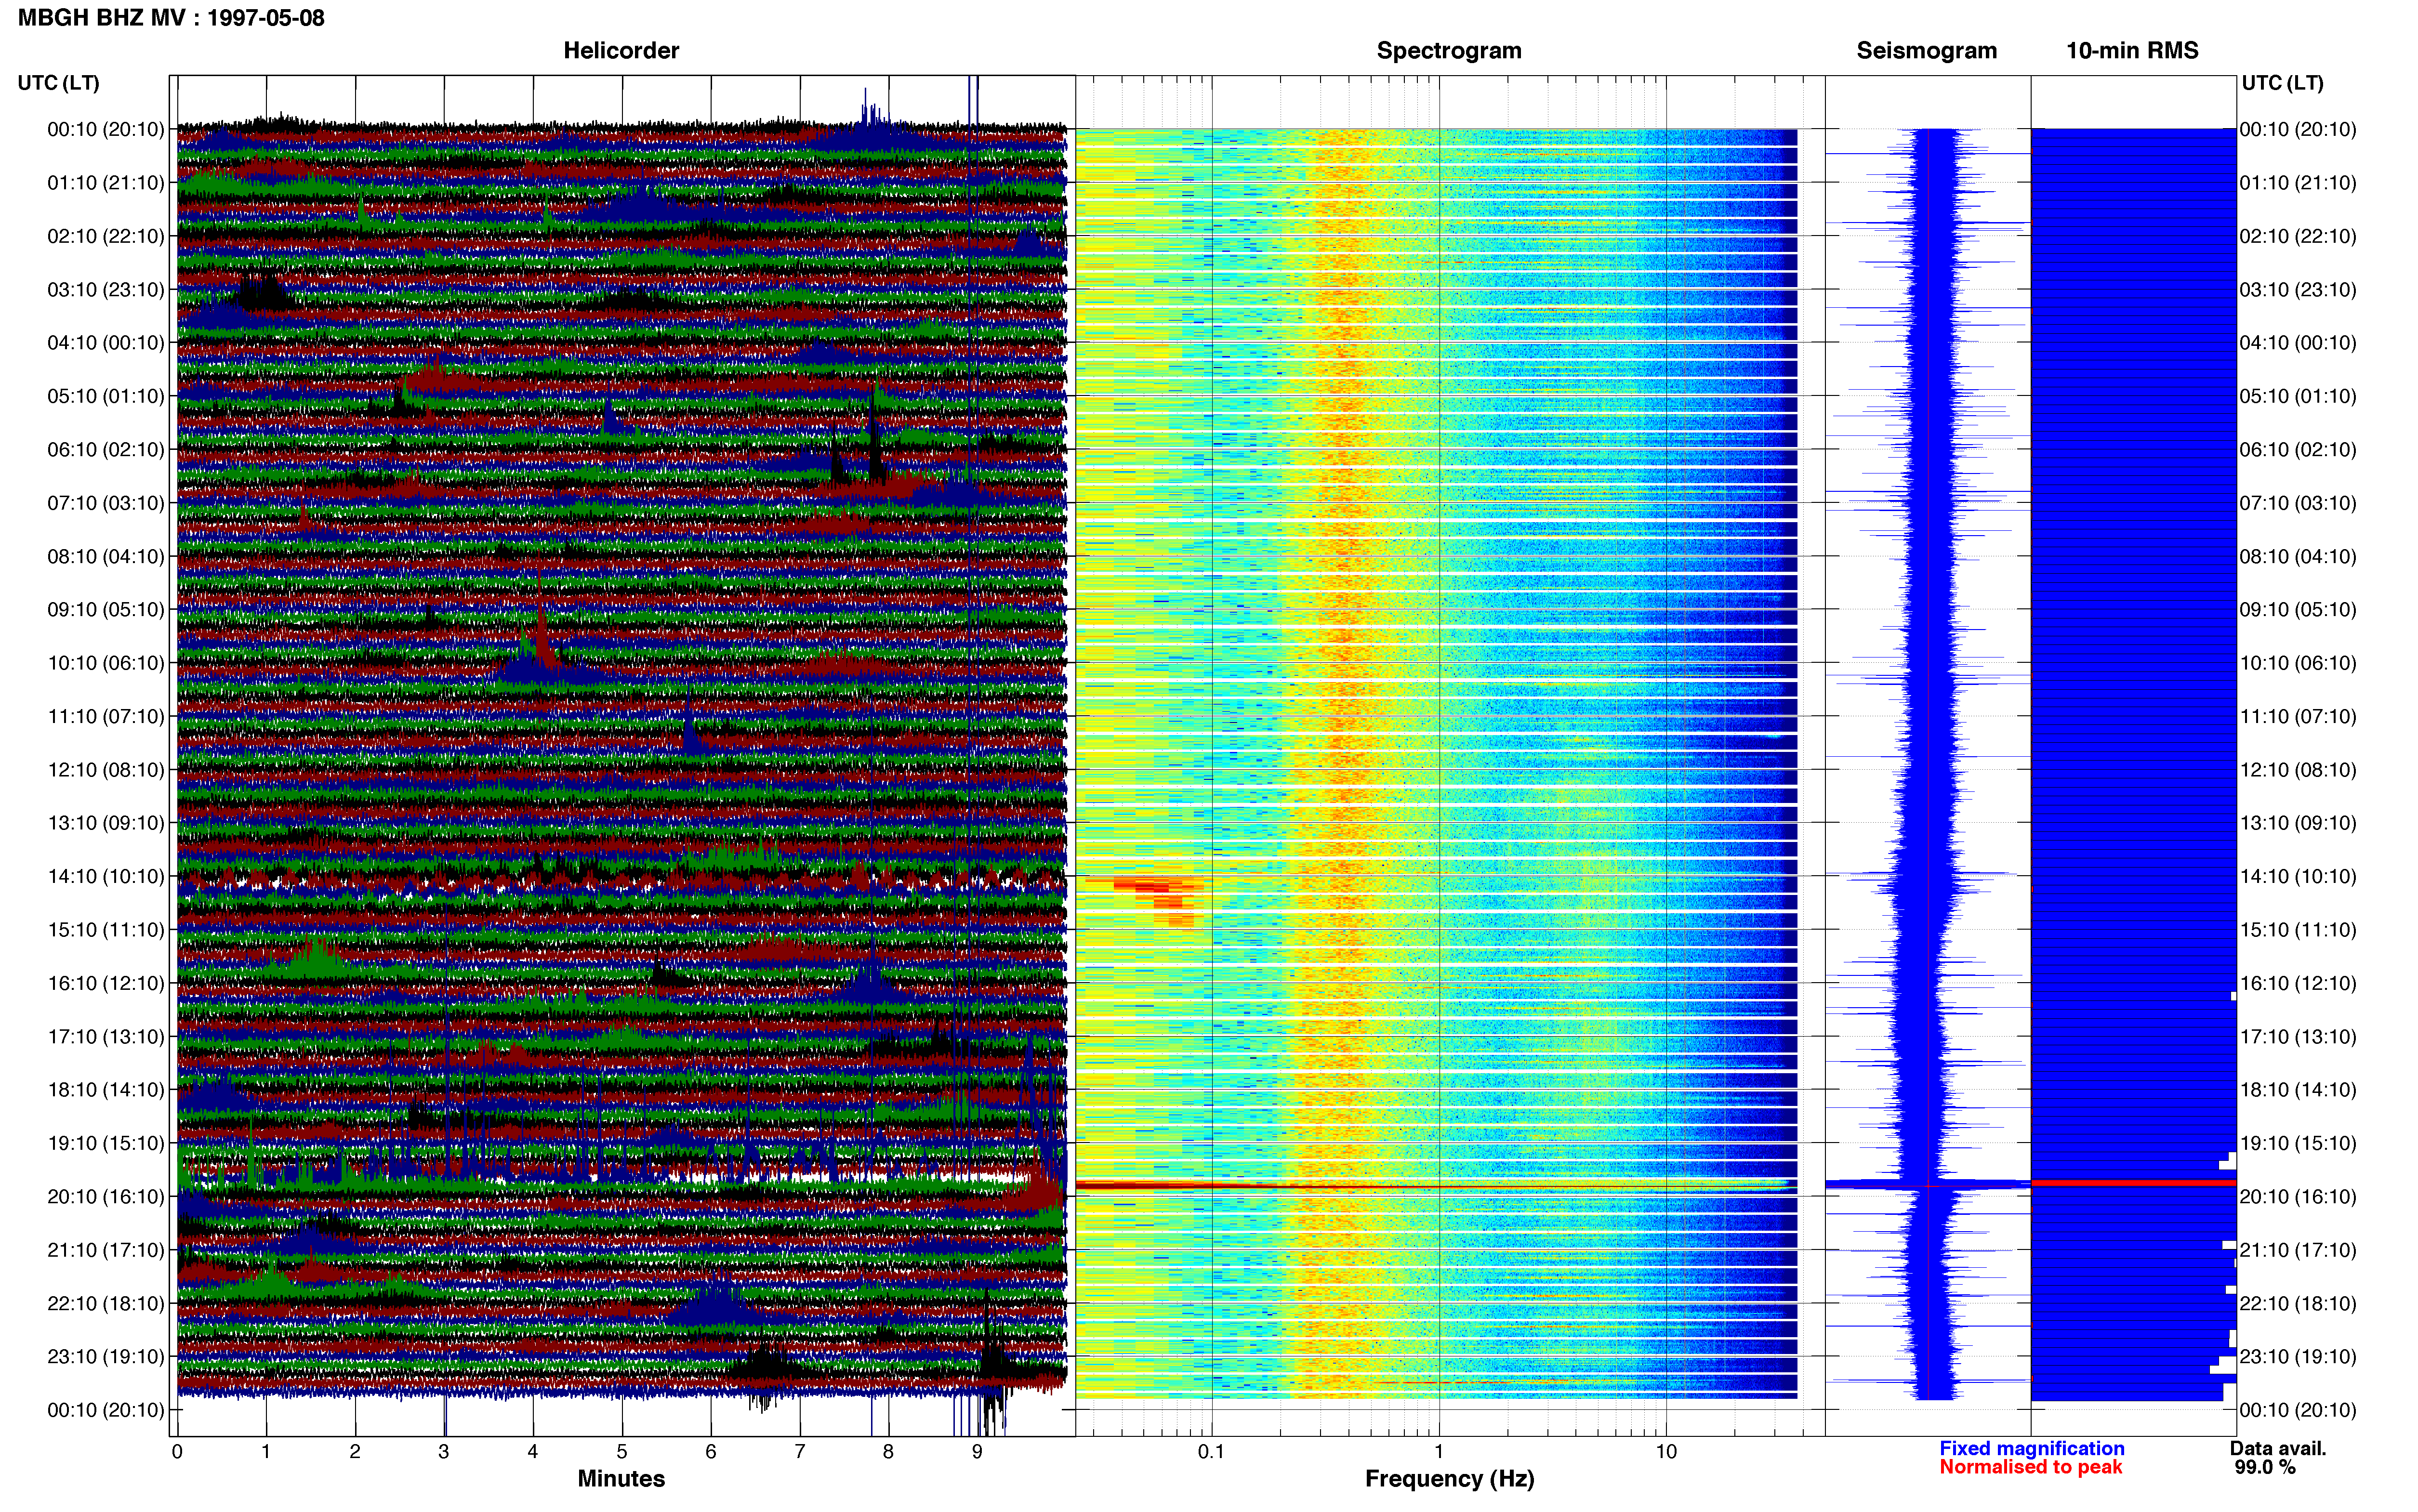Click spectrogram frequency tick '1'
2418x1512 pixels.
click(1439, 1452)
